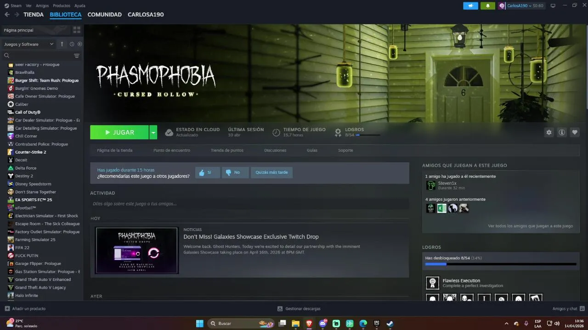Click the Big Picture mode monitor icon
588x330 pixels.
[x=553, y=5]
